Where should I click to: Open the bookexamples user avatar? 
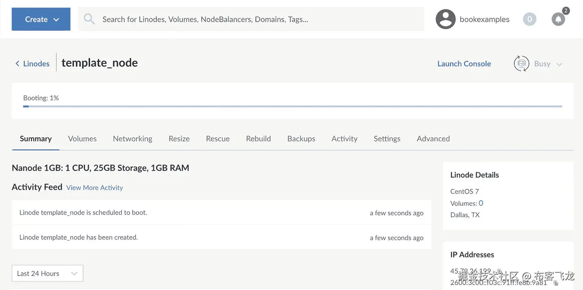[x=446, y=19]
